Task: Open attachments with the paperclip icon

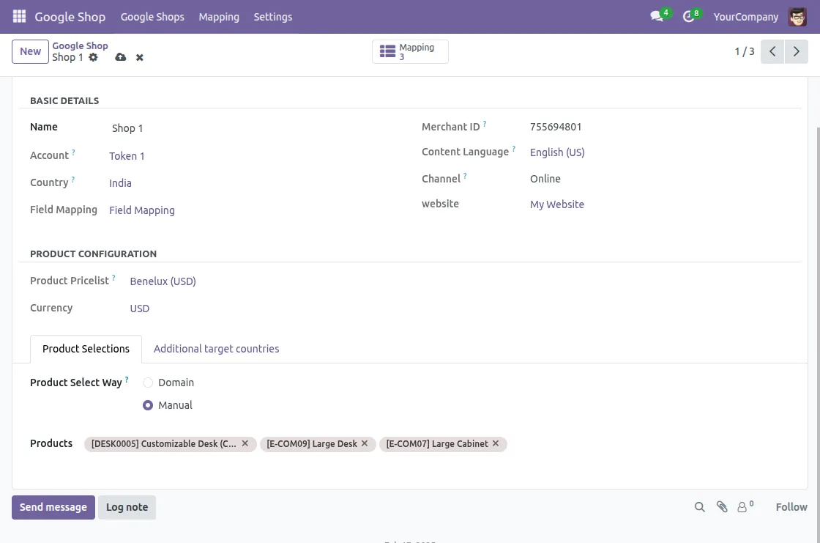Action: pos(722,507)
